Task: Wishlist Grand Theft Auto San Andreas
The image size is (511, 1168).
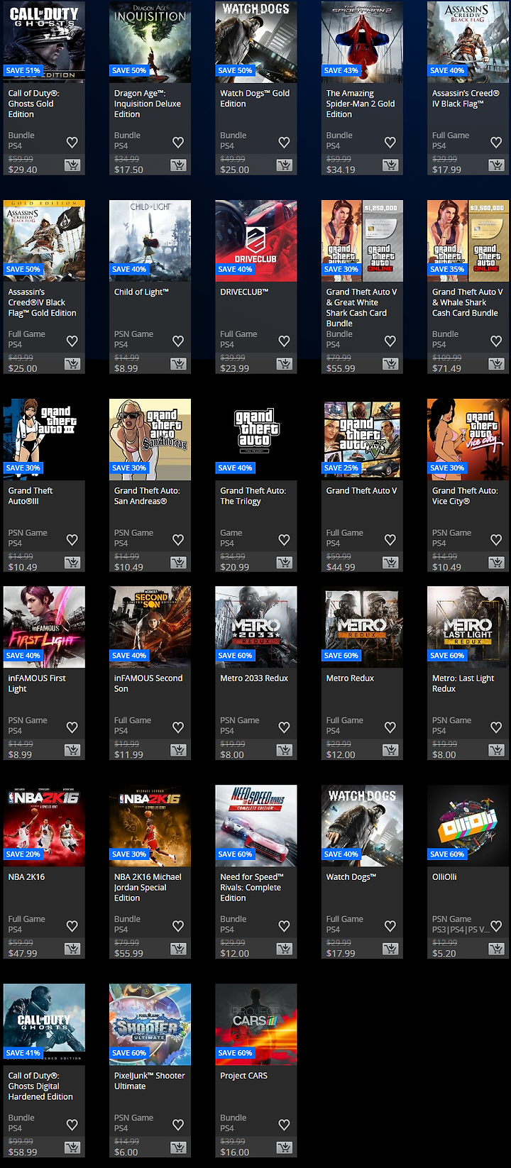Action: (178, 540)
